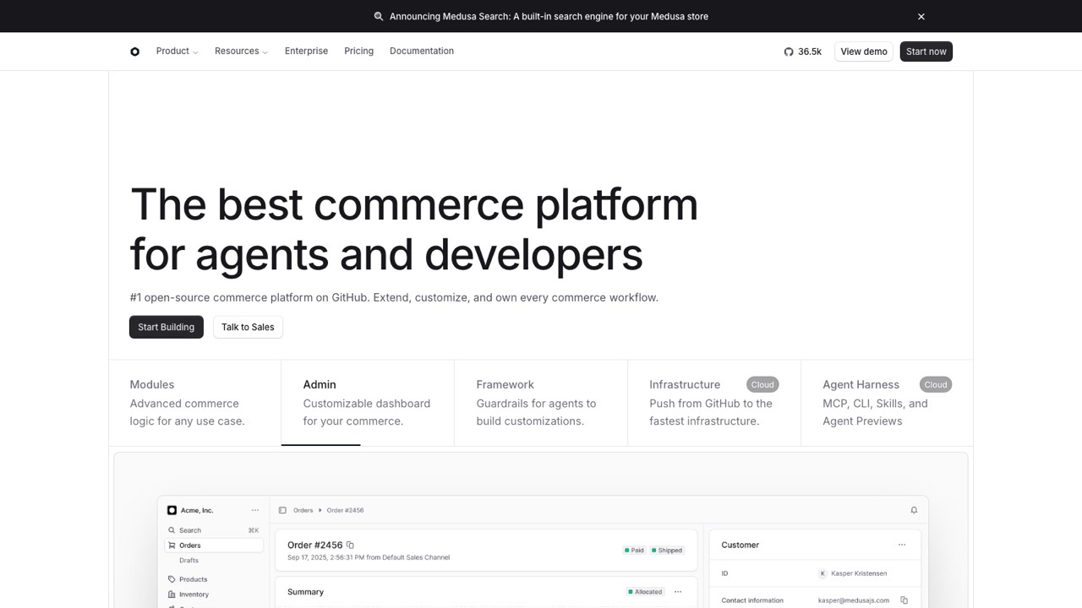Click the Start now button
Viewport: 1082px width, 608px height.
926,52
